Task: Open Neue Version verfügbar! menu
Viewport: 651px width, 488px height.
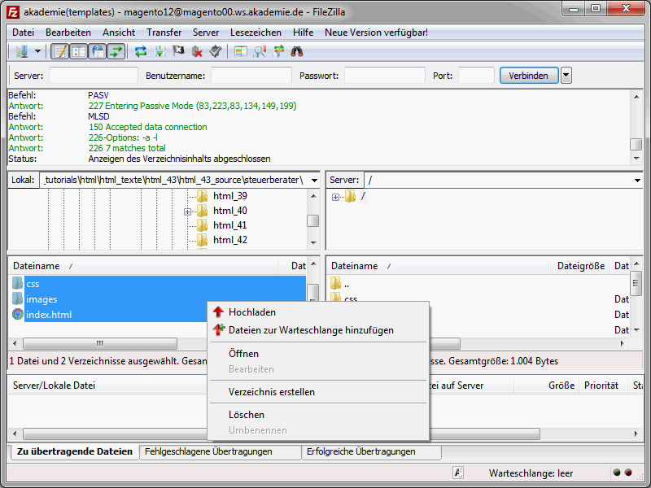Action: 376,33
